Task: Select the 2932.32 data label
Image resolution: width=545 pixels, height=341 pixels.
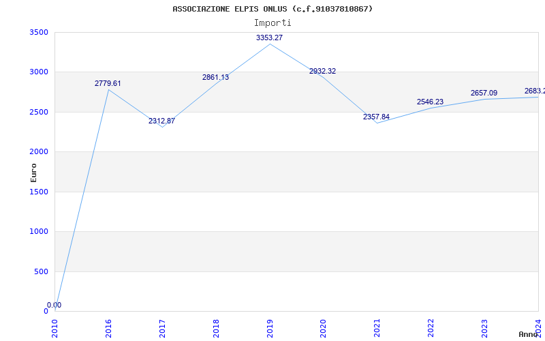Action: coord(322,71)
